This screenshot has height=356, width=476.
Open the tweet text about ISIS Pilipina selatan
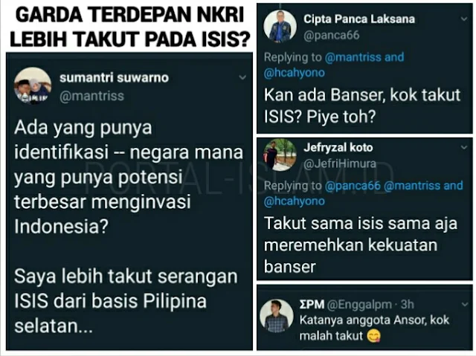point(126,301)
